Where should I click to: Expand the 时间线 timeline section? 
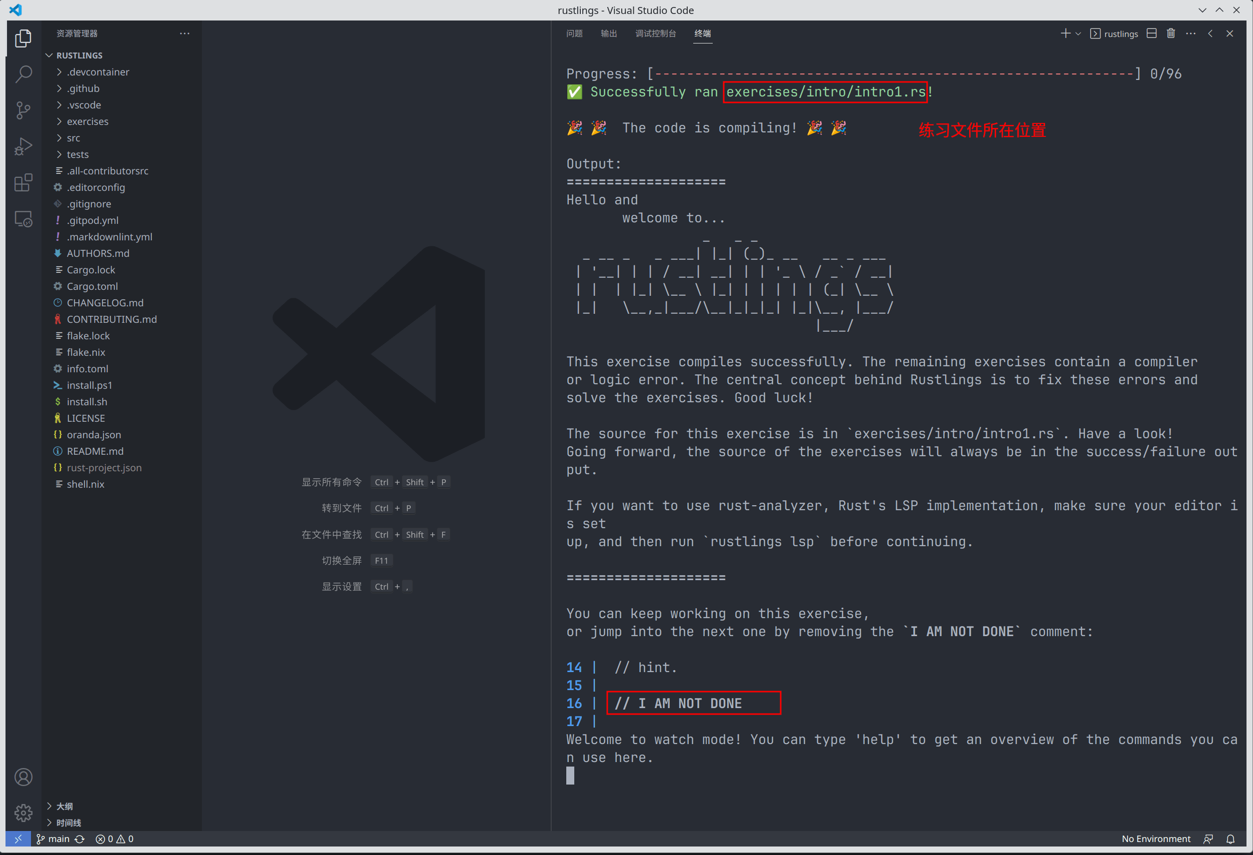[122, 823]
